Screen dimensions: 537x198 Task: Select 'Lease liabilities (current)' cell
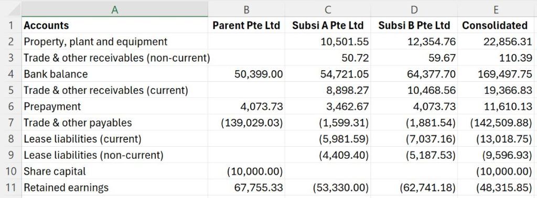click(115, 139)
